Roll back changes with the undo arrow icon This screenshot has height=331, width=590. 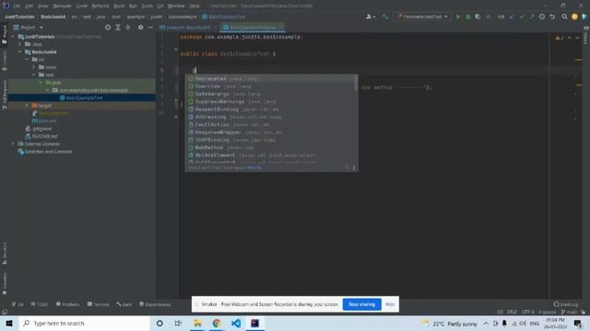(552, 17)
